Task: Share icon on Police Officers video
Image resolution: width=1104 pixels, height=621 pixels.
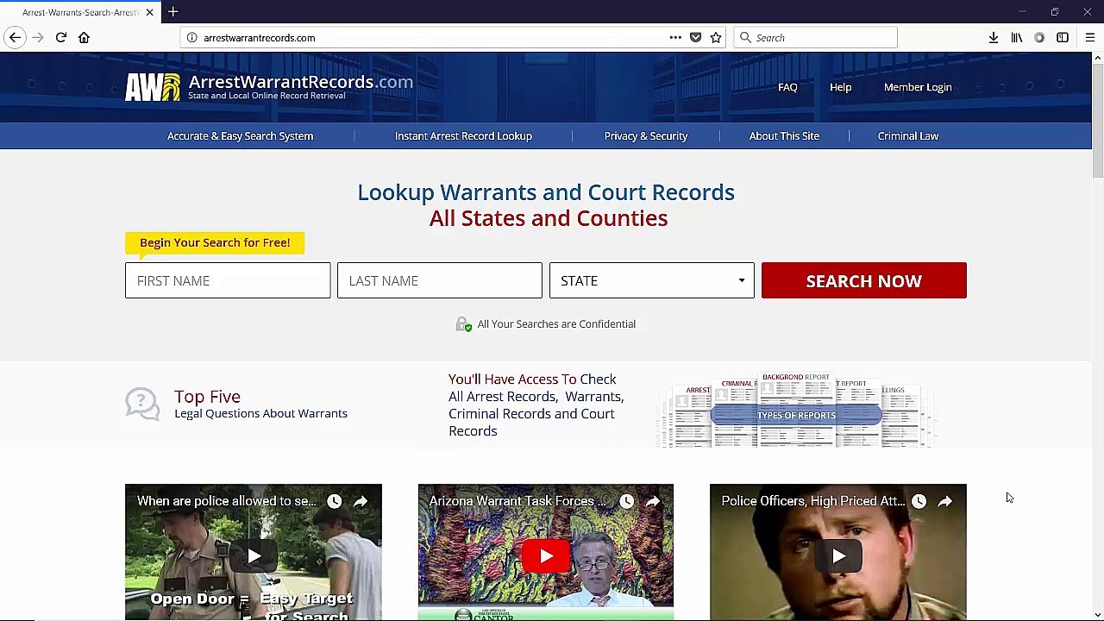Action: [x=945, y=501]
